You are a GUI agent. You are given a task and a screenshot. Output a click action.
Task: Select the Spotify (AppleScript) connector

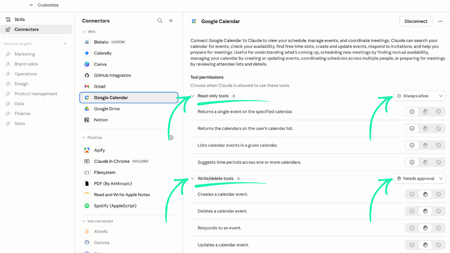(x=115, y=206)
